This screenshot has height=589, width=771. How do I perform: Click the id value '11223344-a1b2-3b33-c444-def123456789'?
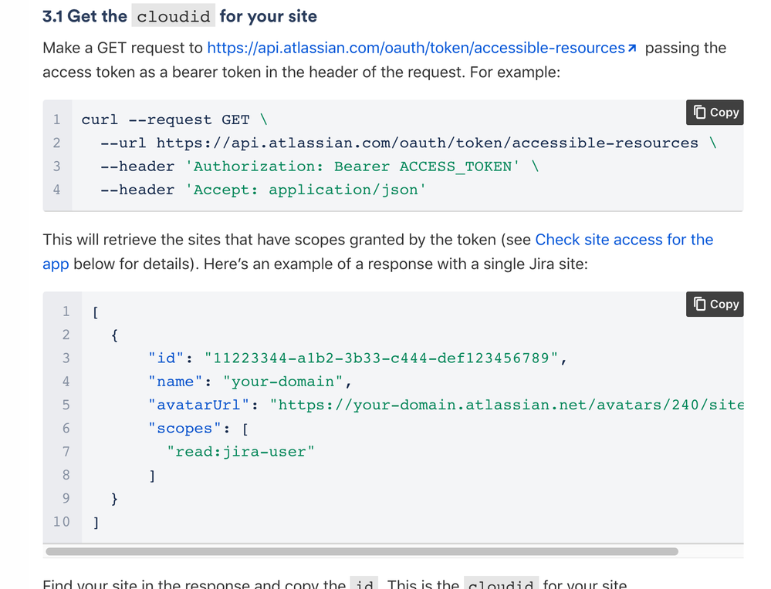click(380, 358)
